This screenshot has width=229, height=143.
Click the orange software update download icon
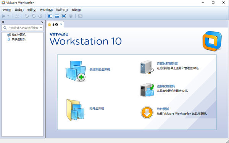[147, 113]
